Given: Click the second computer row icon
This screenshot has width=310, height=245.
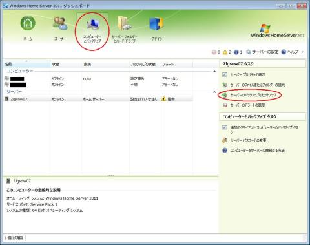Looking at the screenshot, I should [x=6, y=84].
